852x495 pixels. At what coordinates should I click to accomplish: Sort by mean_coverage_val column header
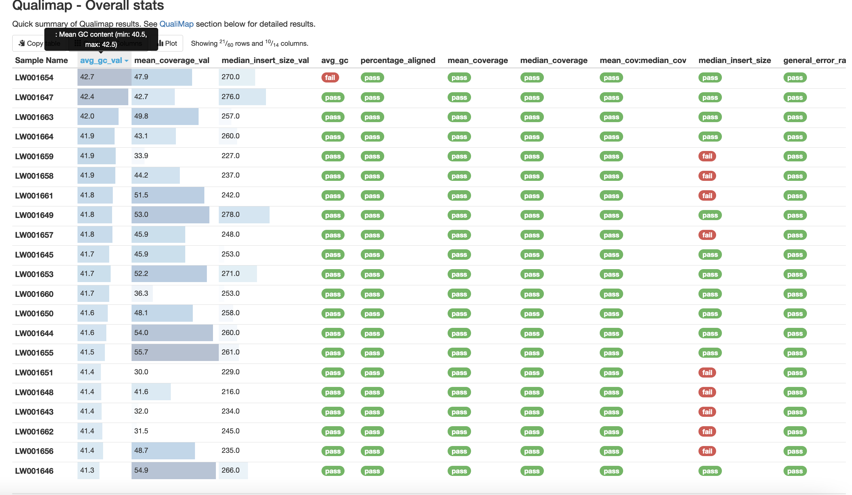point(172,60)
